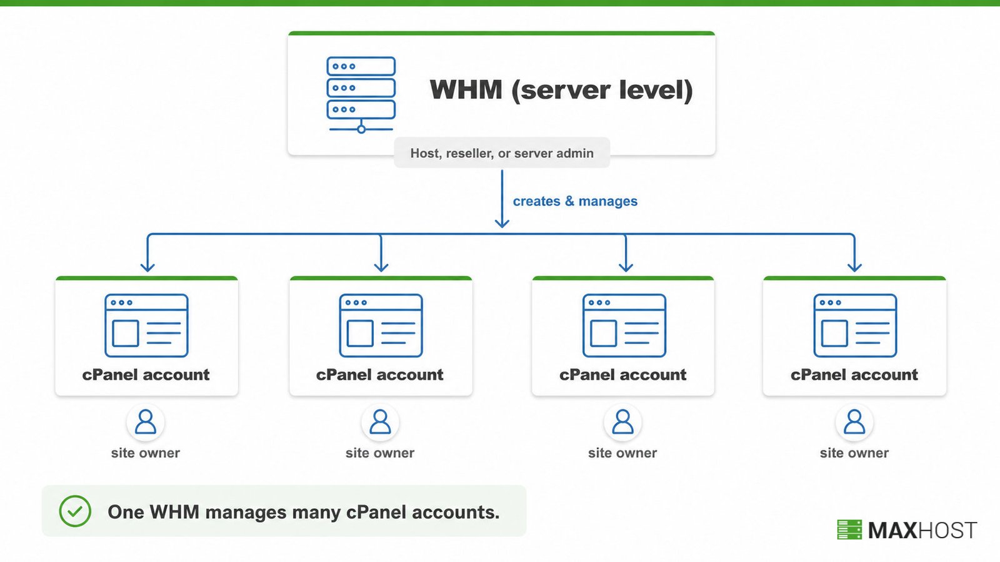Click the user icon under the third cPanel card from the left
The height and width of the screenshot is (562, 1000).
[x=622, y=422]
